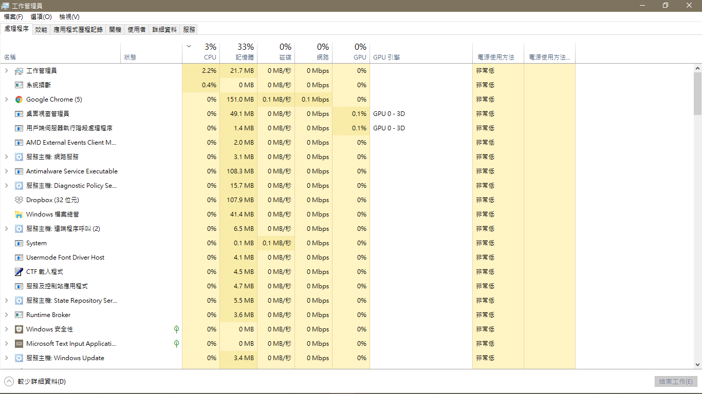Click the Microsoft Text Input Application icon
The image size is (702, 394).
19,344
